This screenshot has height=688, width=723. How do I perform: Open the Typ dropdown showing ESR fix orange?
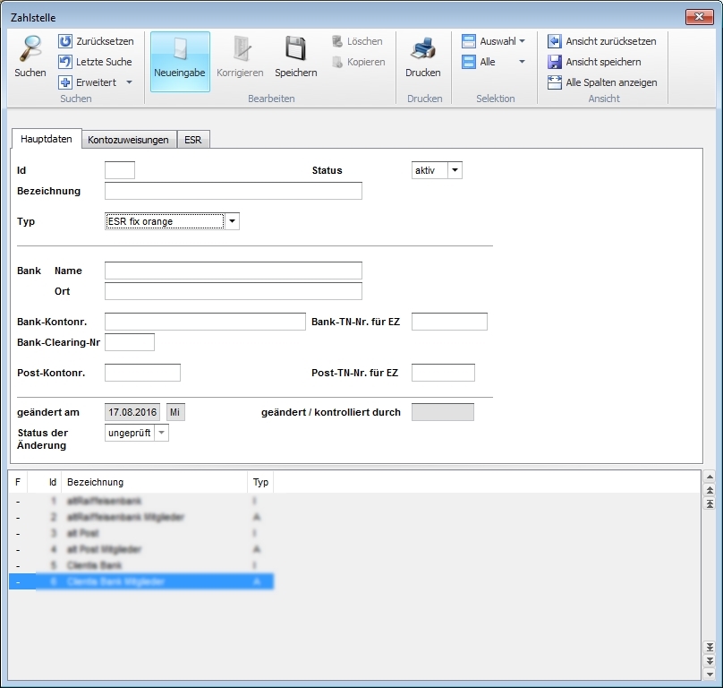232,221
